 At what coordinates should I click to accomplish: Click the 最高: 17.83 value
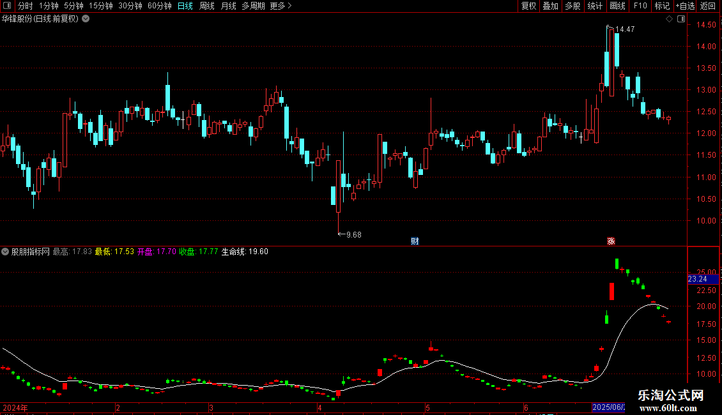point(72,252)
